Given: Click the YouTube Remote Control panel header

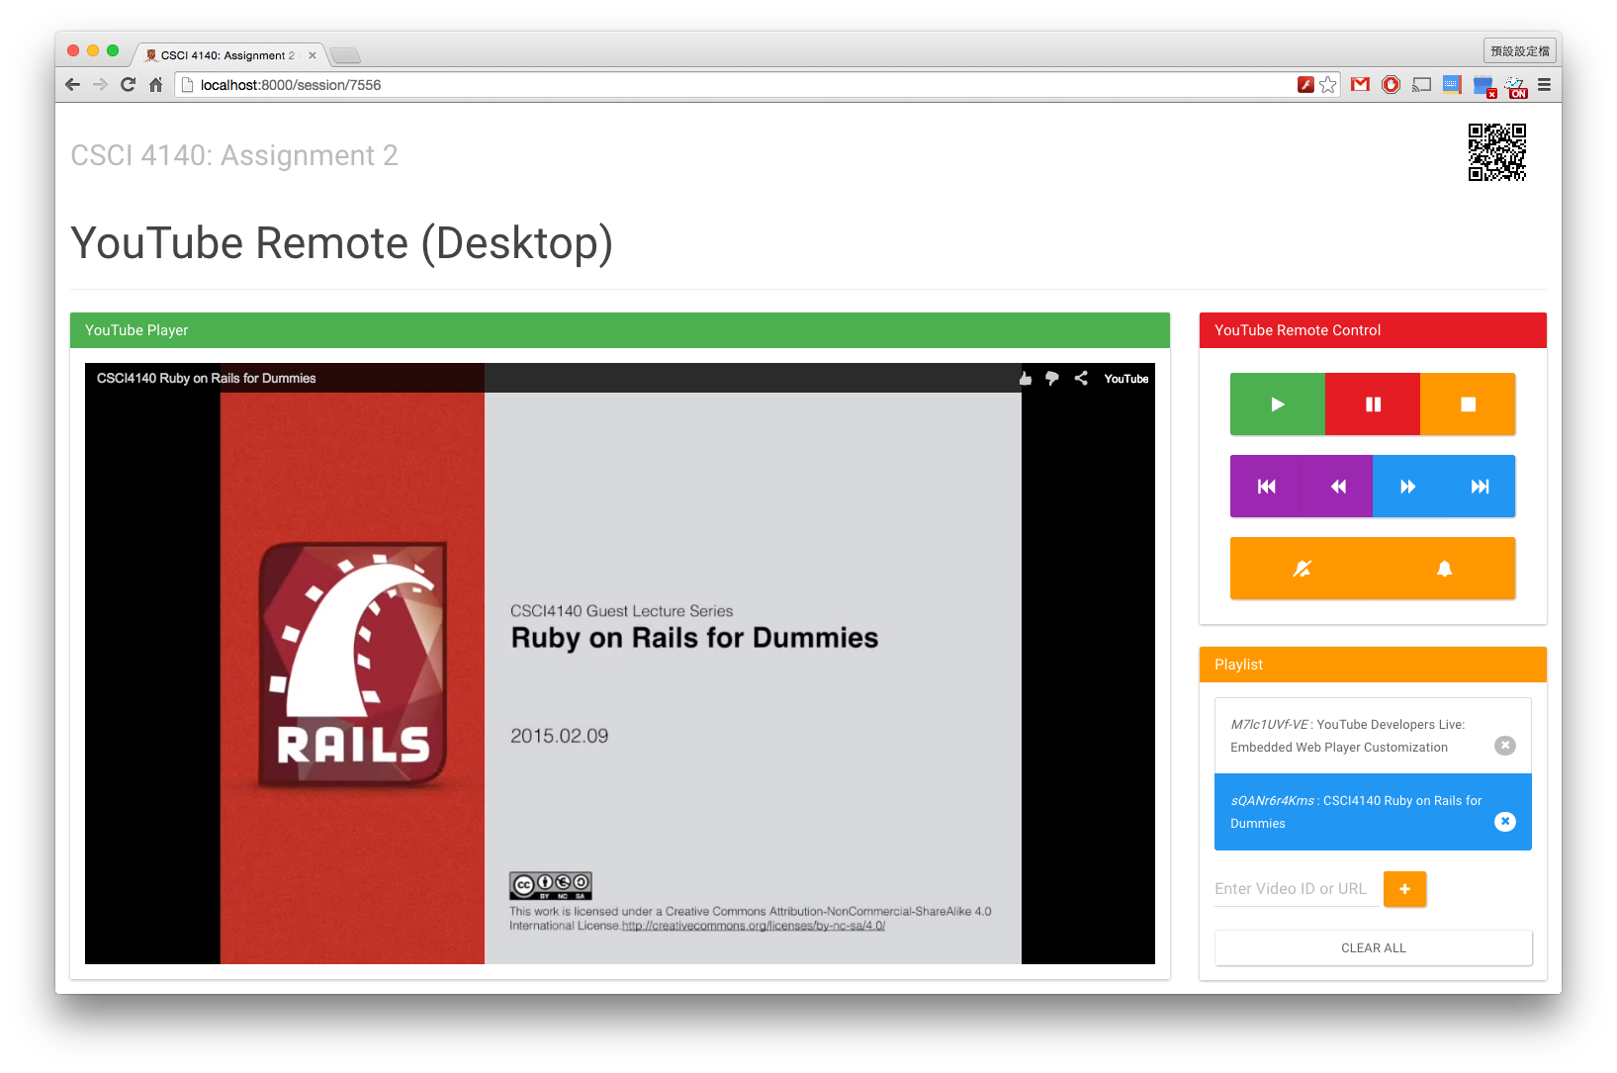Looking at the screenshot, I should (1373, 330).
